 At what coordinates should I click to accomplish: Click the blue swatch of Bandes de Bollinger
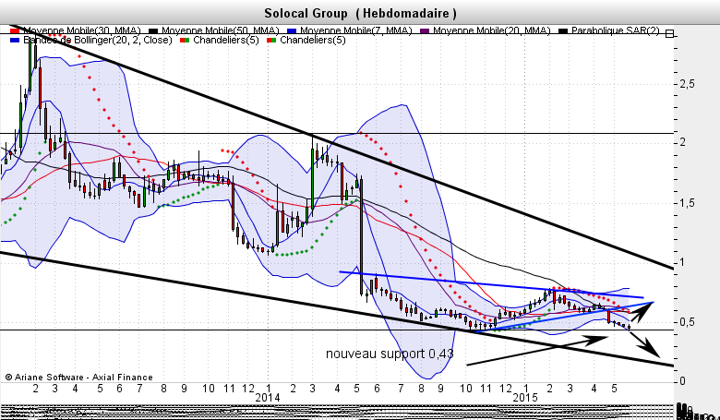pos(14,41)
